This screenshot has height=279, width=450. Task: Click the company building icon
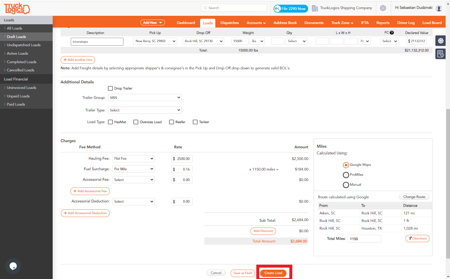pyautogui.click(x=315, y=8)
